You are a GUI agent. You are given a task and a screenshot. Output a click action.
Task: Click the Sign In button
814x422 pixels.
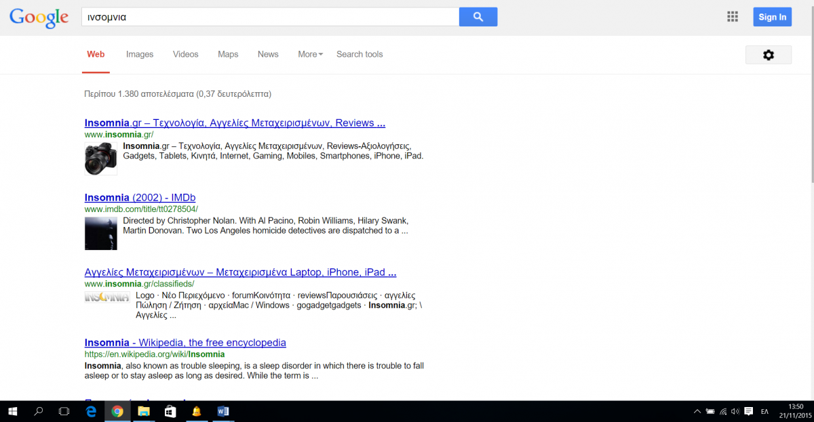click(772, 17)
